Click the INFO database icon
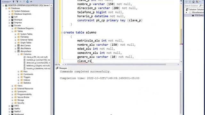This screenshot has width=205, height=115. (x=12, y=106)
